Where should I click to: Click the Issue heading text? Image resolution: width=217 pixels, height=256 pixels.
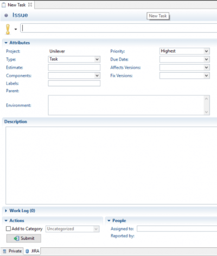pyautogui.click(x=20, y=15)
